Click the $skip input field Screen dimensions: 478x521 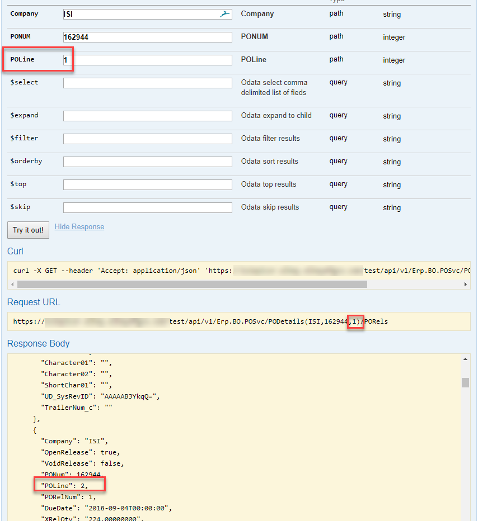click(147, 207)
